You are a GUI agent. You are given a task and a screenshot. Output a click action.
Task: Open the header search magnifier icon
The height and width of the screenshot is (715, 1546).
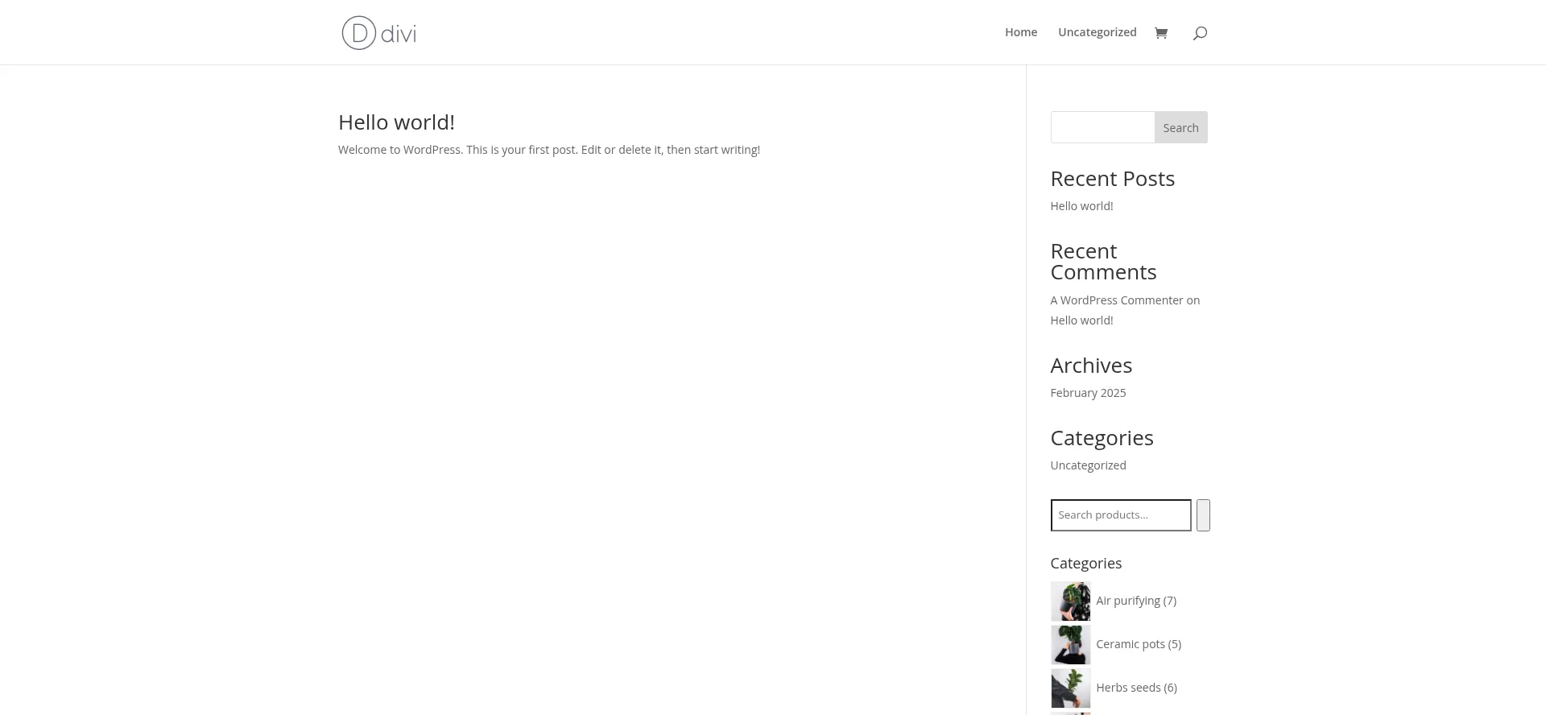(x=1200, y=33)
